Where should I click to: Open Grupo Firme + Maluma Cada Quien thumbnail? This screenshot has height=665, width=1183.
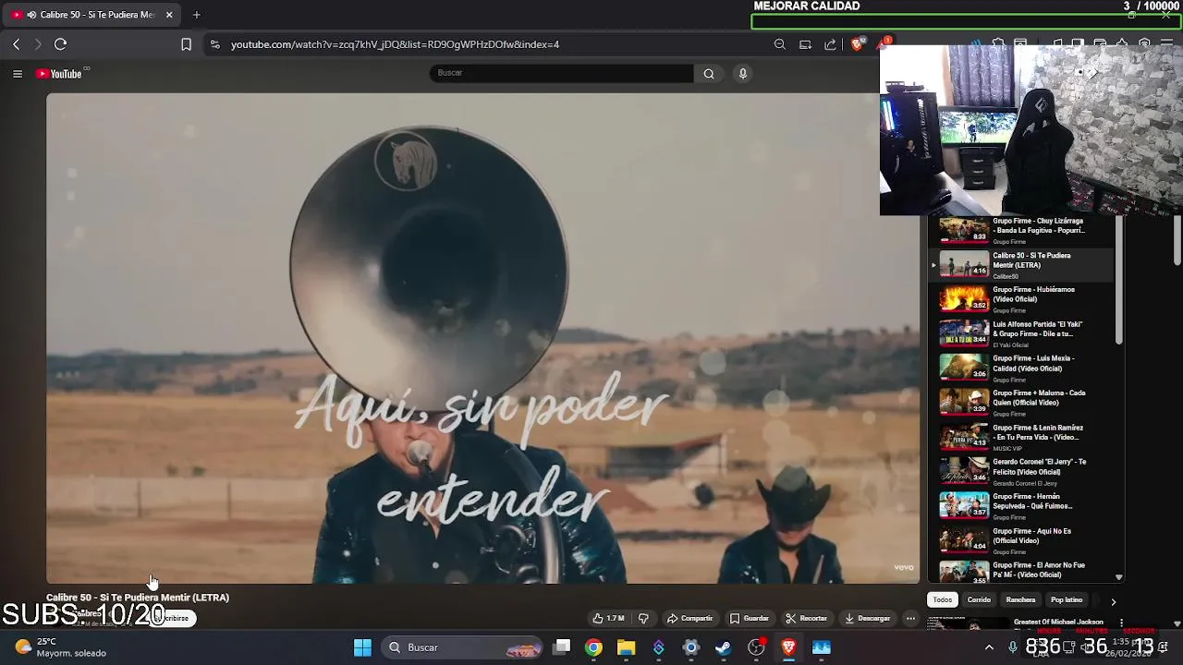click(964, 402)
